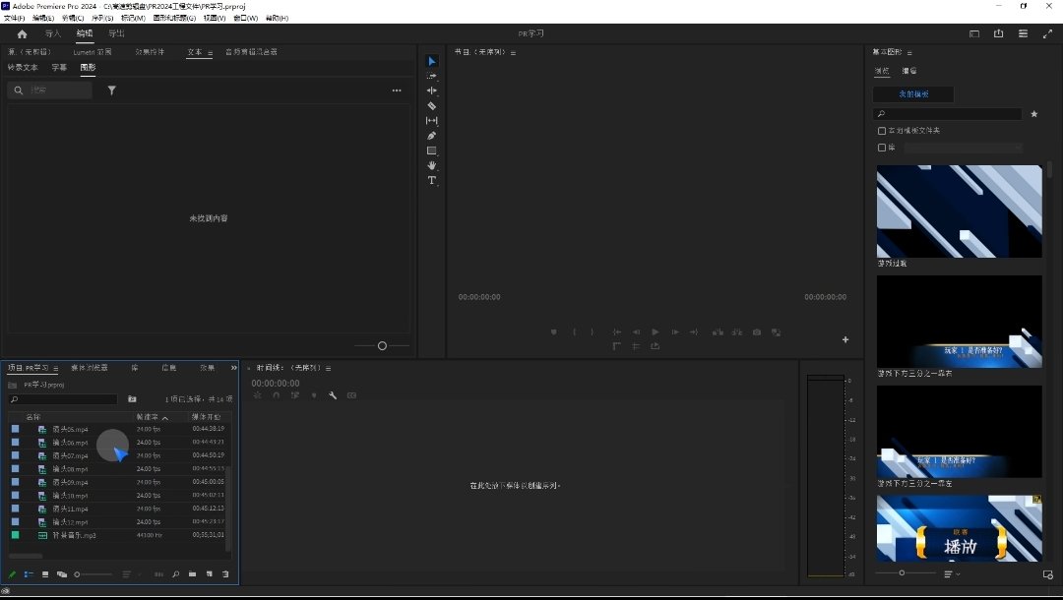
Task: Expand hidden project panel tabs with double chevron
Action: coord(234,368)
